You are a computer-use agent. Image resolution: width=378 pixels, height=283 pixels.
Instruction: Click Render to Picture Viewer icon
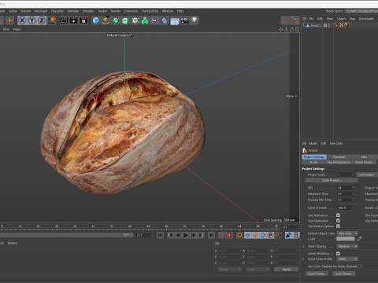click(74, 20)
